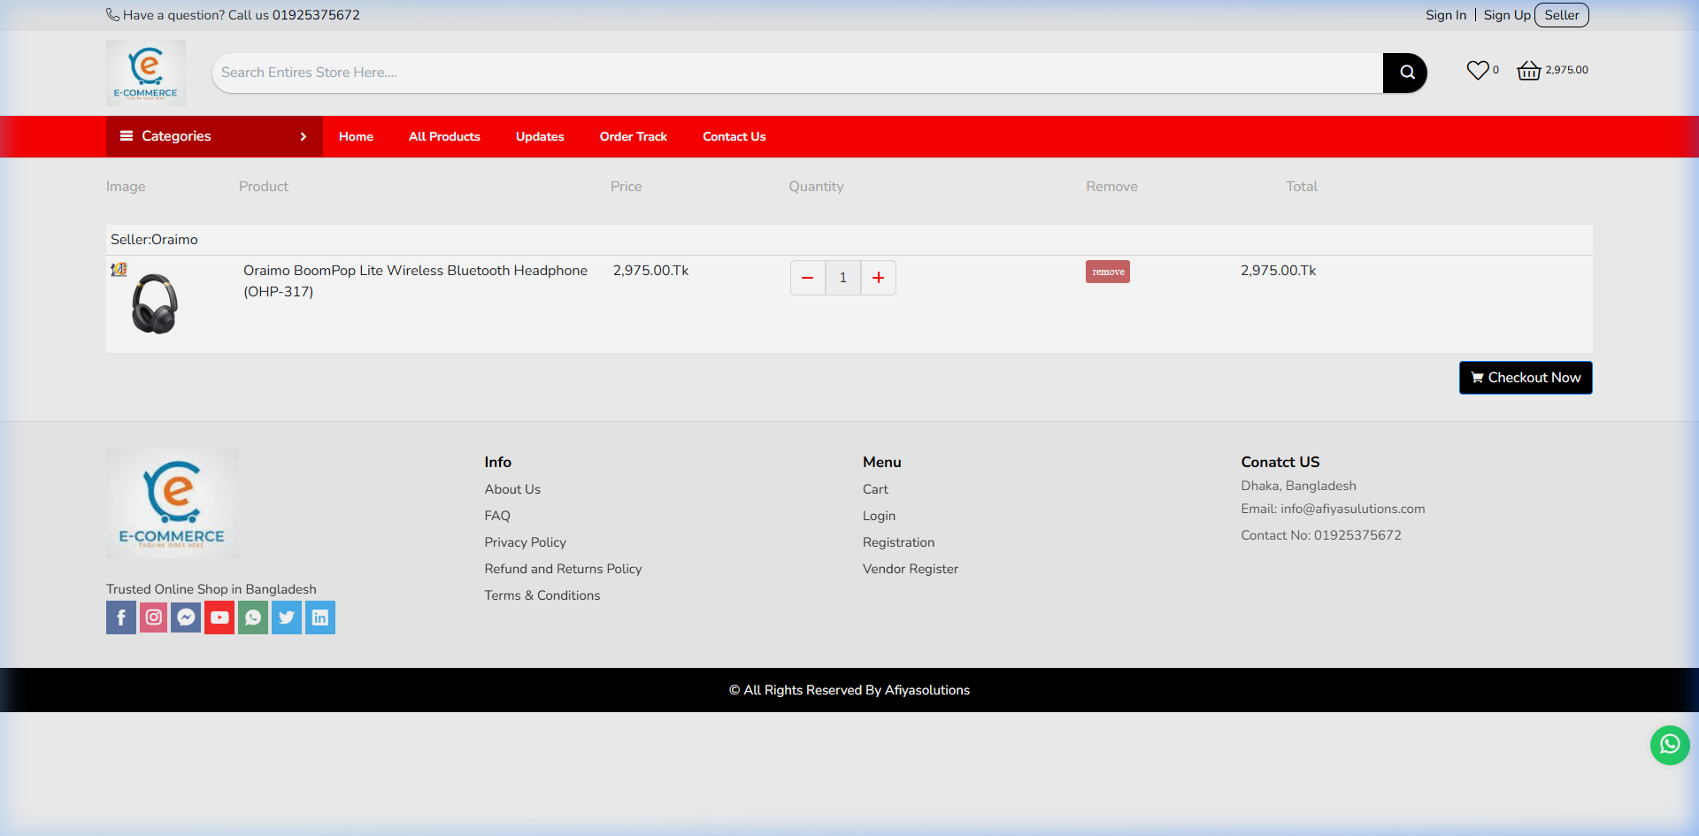Open the floating WhatsApp chat icon
Image resolution: width=1699 pixels, height=836 pixels.
coord(1670,745)
